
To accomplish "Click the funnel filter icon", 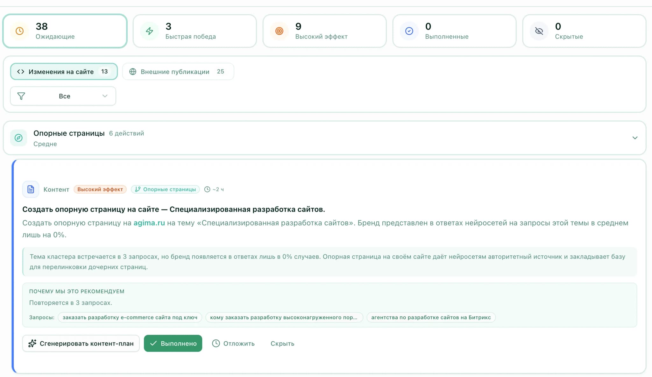I will (21, 96).
